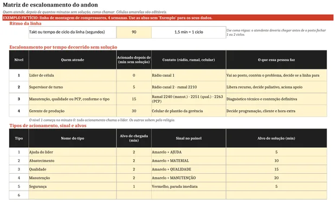The image size is (336, 202).
Task: Select the 'Manutenção, qualidade ou PCP' cell
Action: [x=73, y=99]
